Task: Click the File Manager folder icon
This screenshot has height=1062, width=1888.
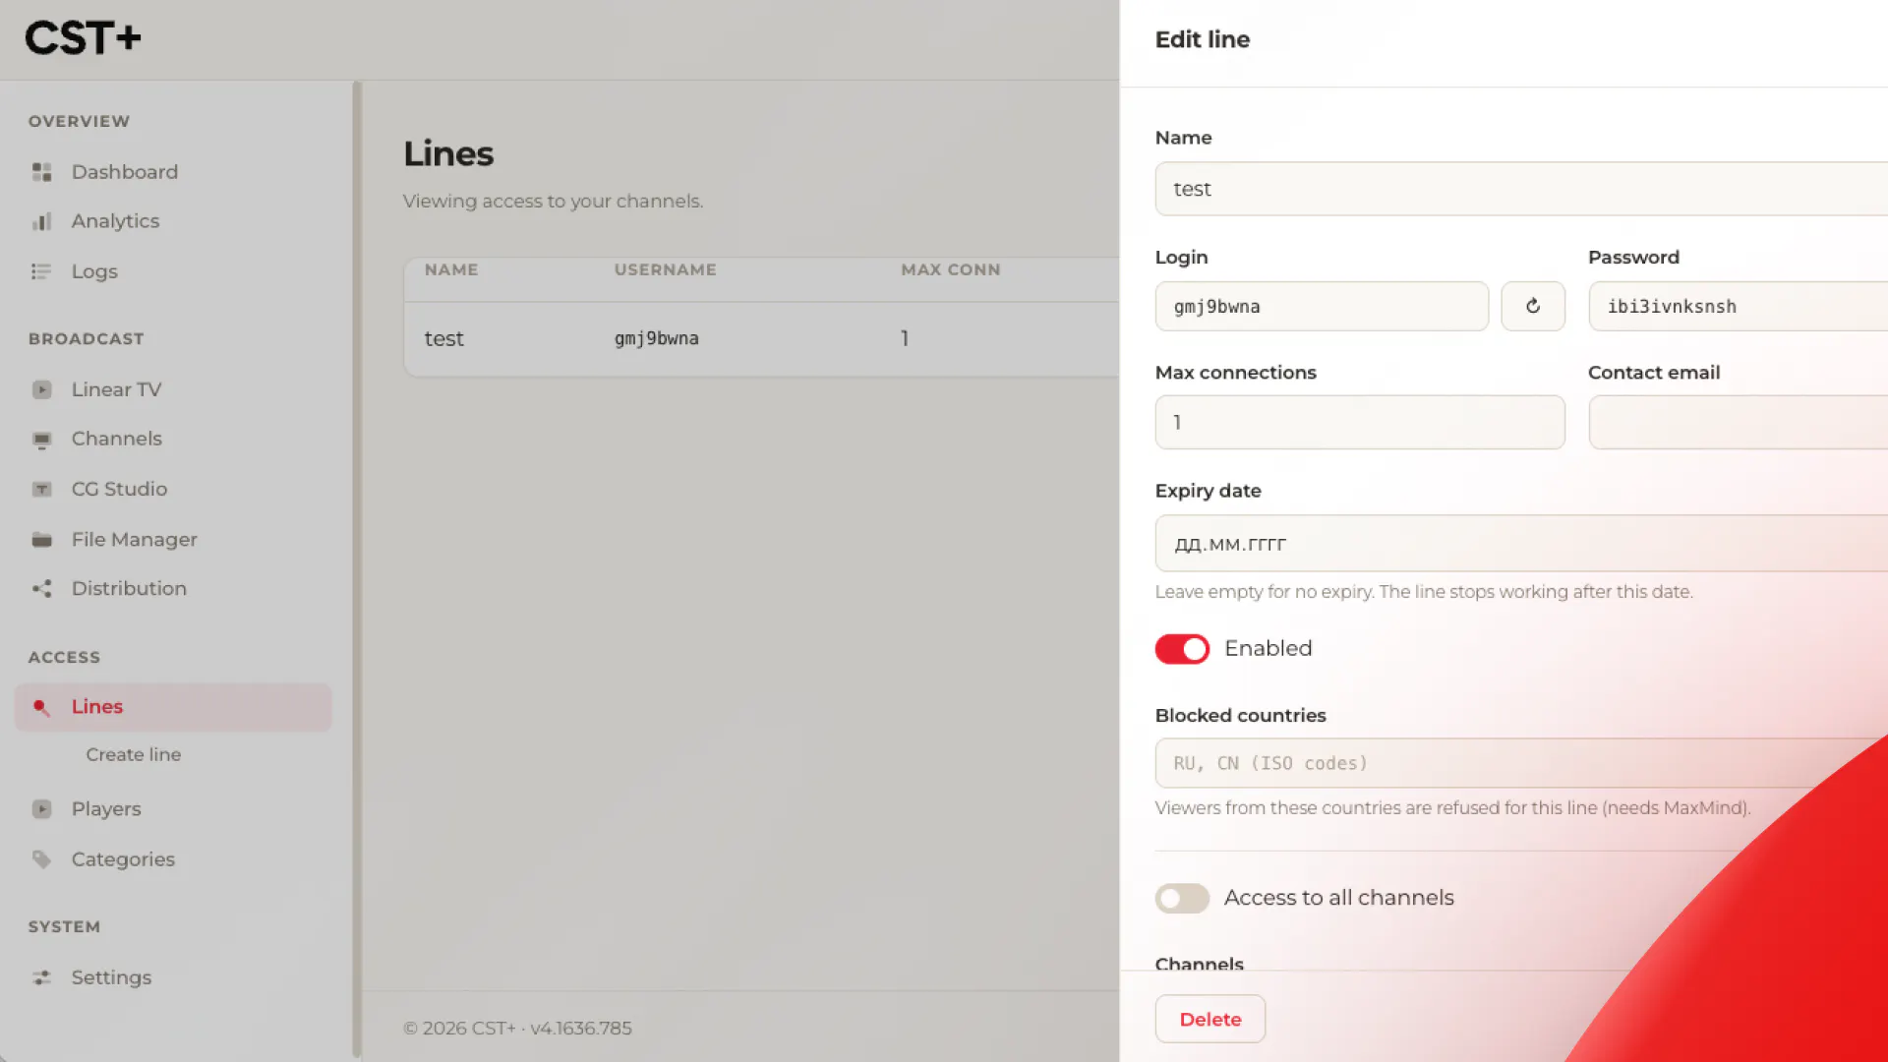Action: [41, 539]
